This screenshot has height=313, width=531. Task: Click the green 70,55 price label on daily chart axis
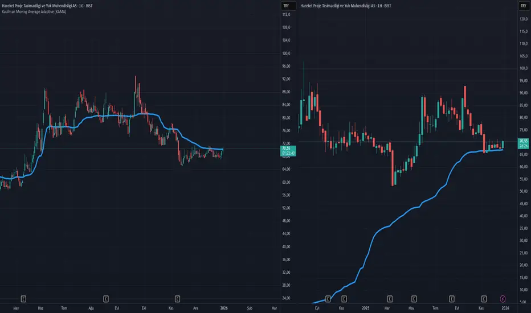(288, 151)
